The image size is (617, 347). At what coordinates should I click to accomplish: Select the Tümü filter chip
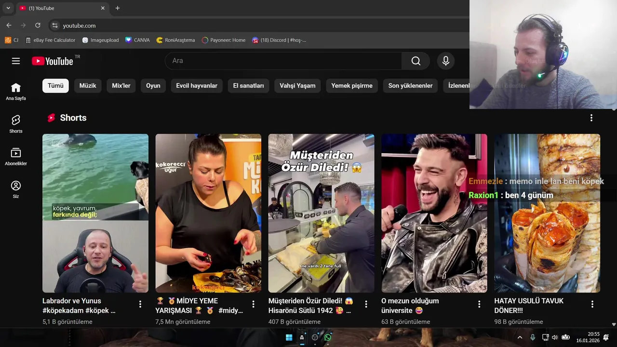coord(55,86)
